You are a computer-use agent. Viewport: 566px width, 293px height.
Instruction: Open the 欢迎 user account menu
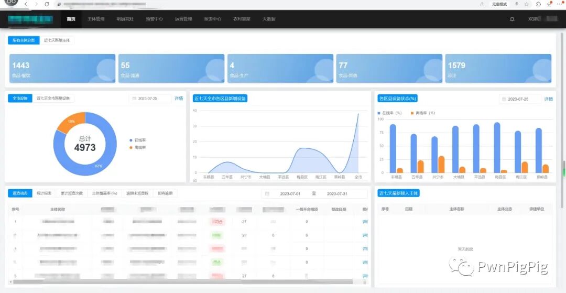(x=542, y=19)
